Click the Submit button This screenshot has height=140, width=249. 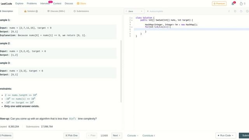(244, 136)
